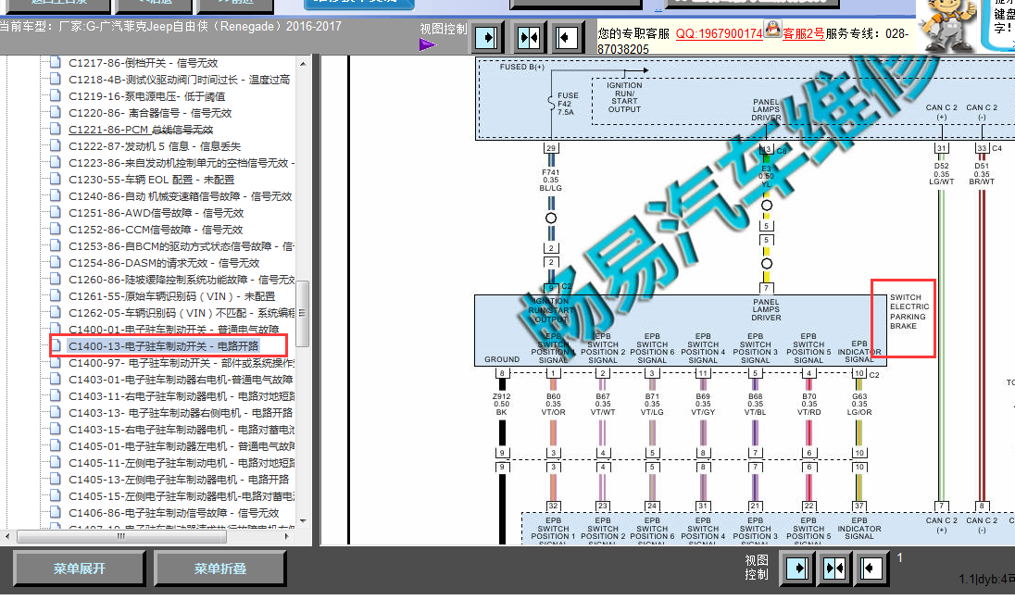Click the QQ penguin chat icon
The height and width of the screenshot is (600, 1015).
click(772, 29)
